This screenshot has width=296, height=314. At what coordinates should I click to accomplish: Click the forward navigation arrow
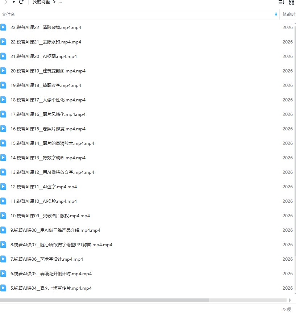click(5, 2)
